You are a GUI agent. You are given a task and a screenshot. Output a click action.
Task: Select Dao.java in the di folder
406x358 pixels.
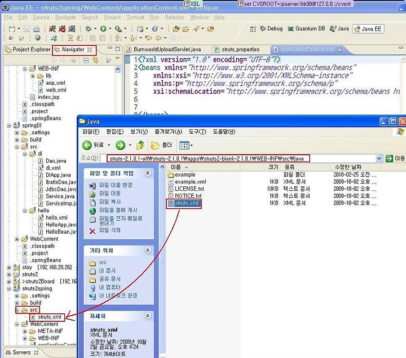click(x=56, y=161)
